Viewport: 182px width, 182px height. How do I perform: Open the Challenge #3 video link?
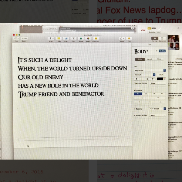click(x=175, y=108)
